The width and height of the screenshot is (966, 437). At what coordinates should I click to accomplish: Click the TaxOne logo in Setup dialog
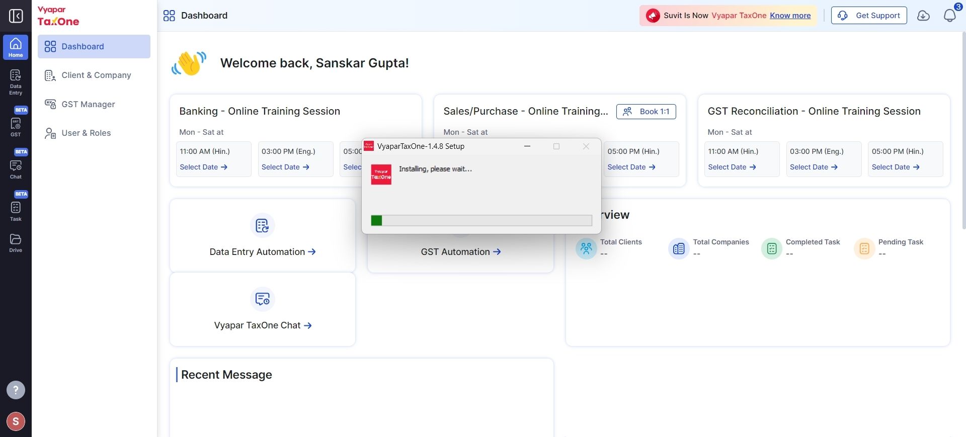click(x=381, y=174)
